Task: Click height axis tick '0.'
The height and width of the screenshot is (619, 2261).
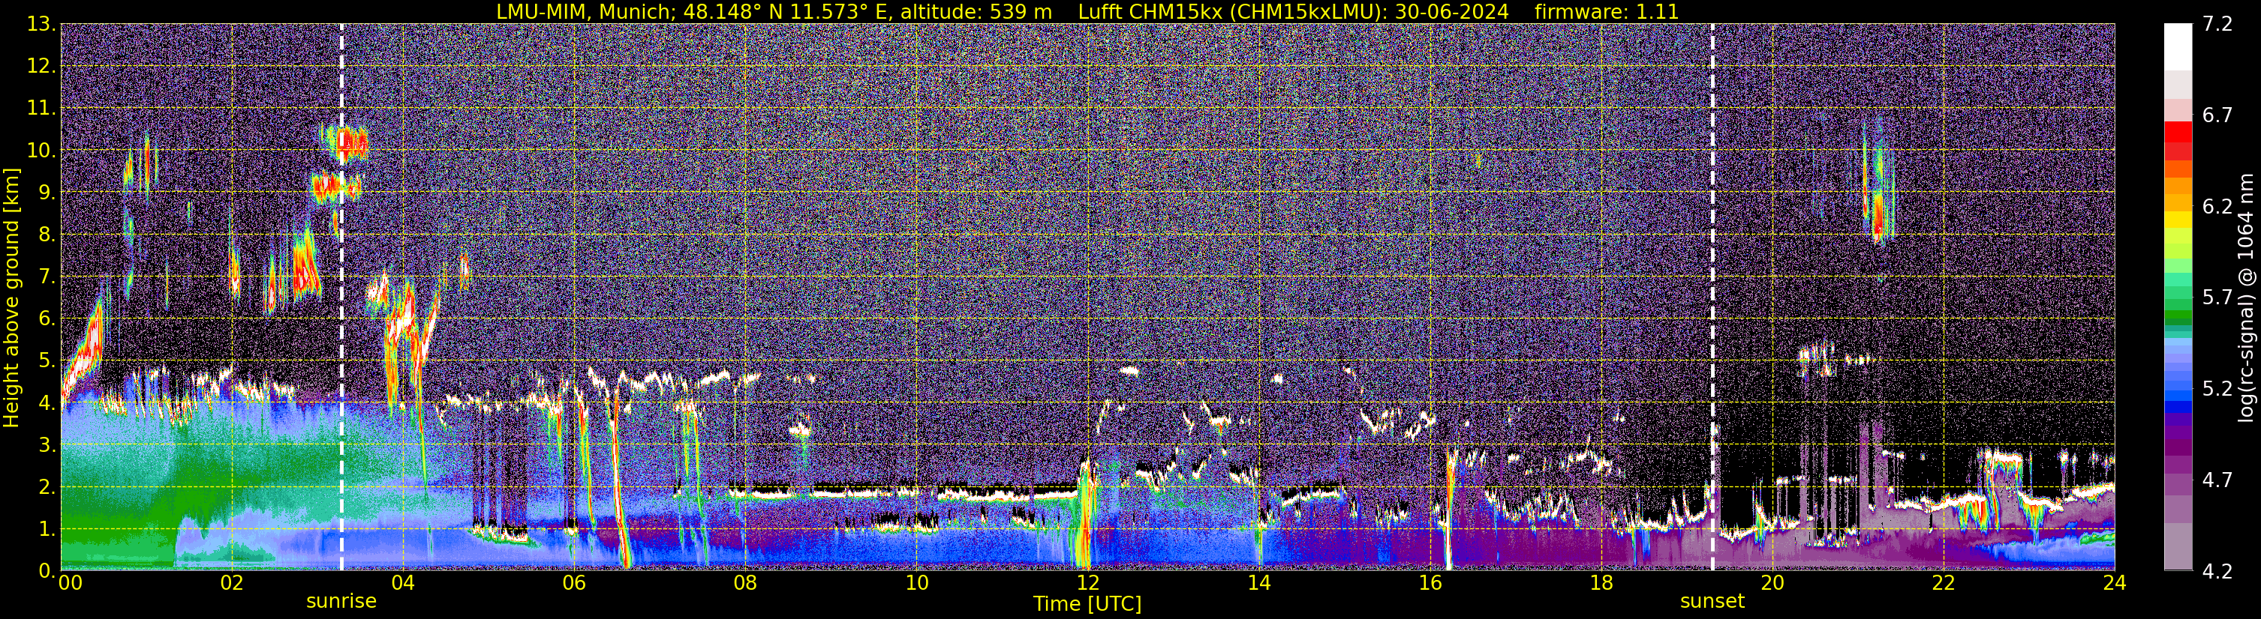Action: tap(47, 571)
